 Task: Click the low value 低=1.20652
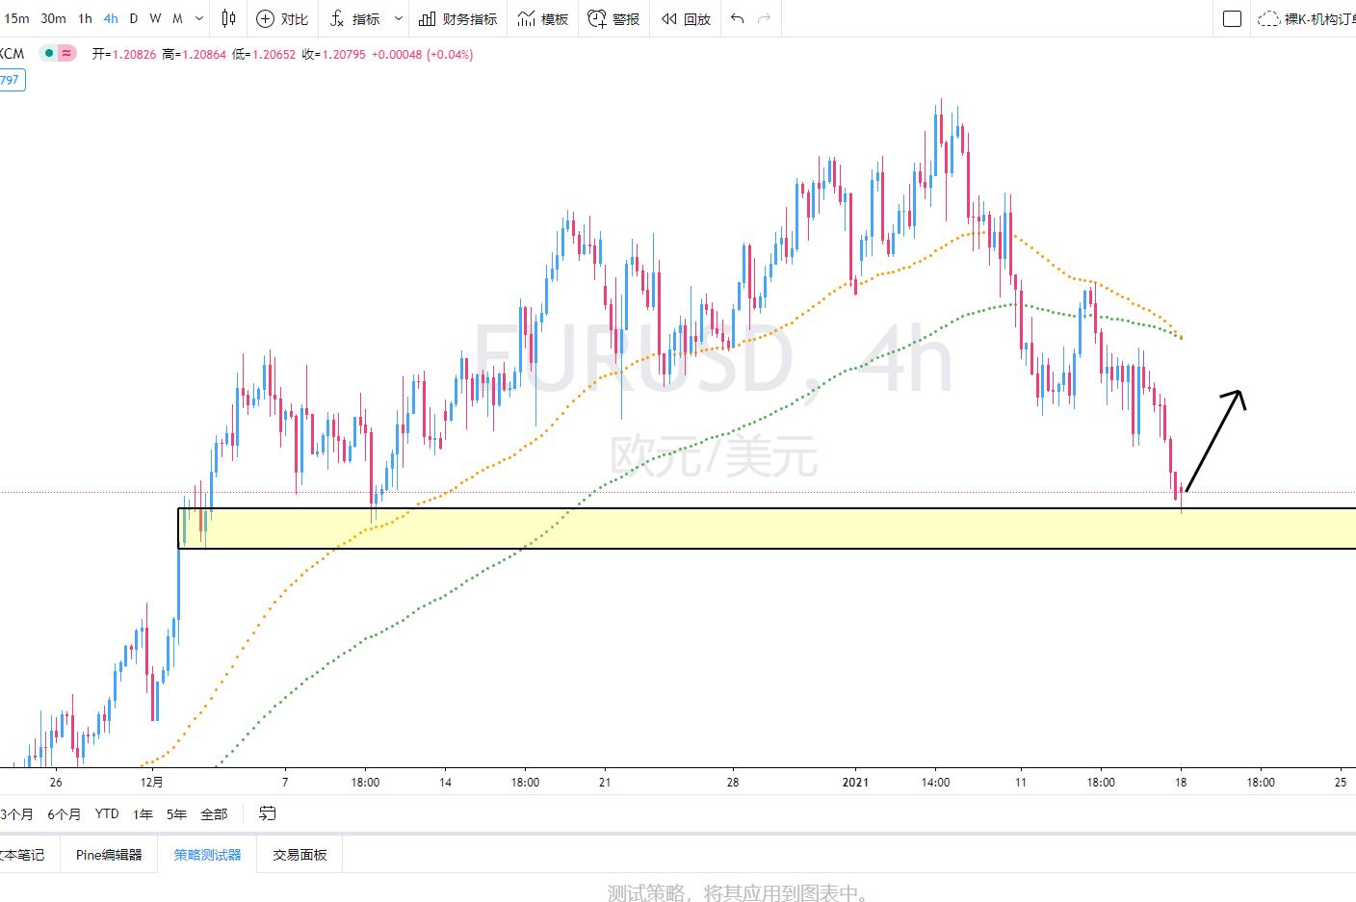coord(264,54)
